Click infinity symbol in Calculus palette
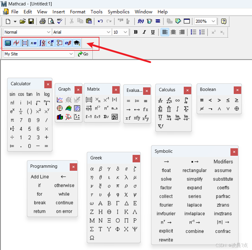This screenshot has width=252, height=250. pyautogui.click(x=177, y=101)
